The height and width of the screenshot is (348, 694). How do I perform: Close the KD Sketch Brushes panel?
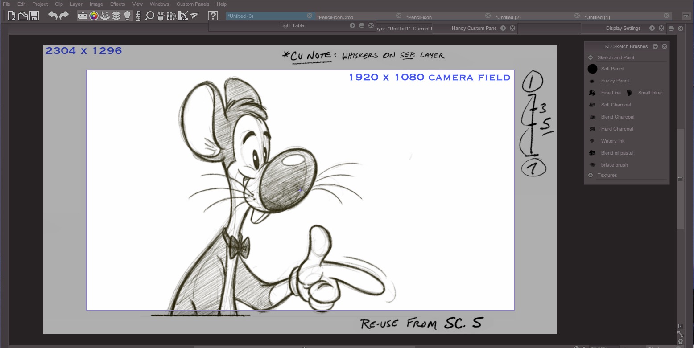click(x=665, y=46)
